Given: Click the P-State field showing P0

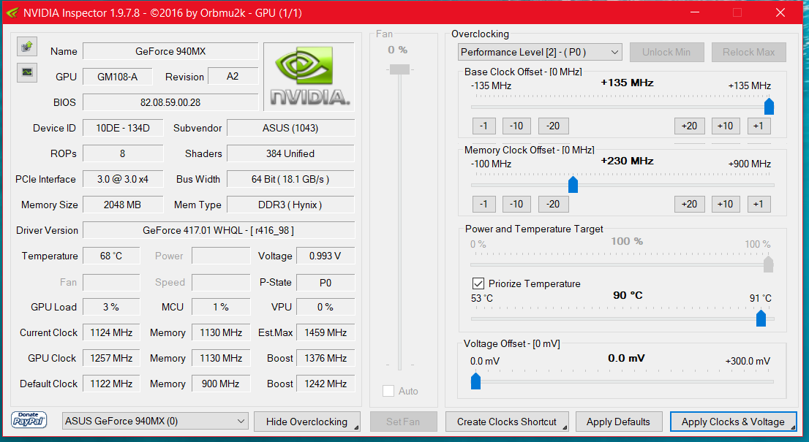Looking at the screenshot, I should click(326, 282).
